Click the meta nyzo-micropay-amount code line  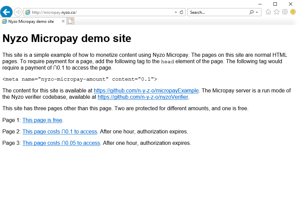(x=80, y=79)
